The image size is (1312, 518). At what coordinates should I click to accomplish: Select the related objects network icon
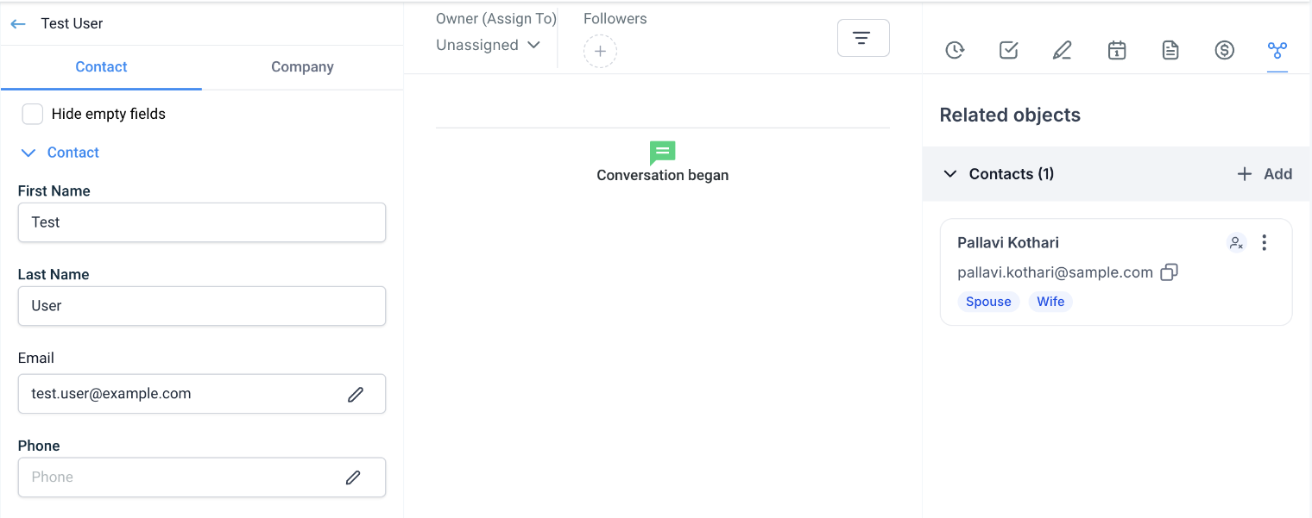1277,51
